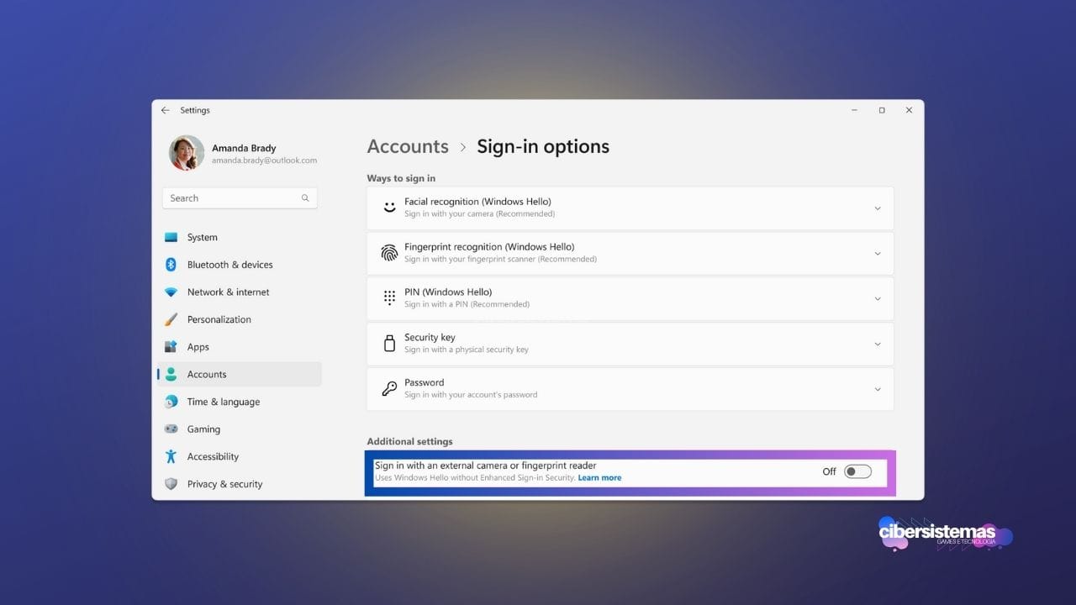1076x605 pixels.
Task: Click the Personalization paintbrush icon
Action: 171,319
